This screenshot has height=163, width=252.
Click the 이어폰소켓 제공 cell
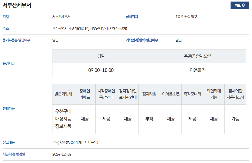click(x=171, y=119)
